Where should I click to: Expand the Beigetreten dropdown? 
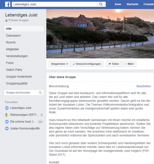(60, 64)
